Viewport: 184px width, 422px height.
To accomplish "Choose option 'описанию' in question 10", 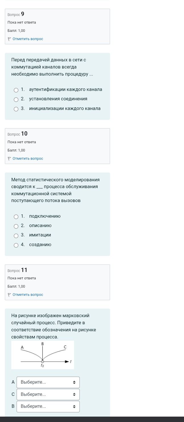I will (x=16, y=226).
